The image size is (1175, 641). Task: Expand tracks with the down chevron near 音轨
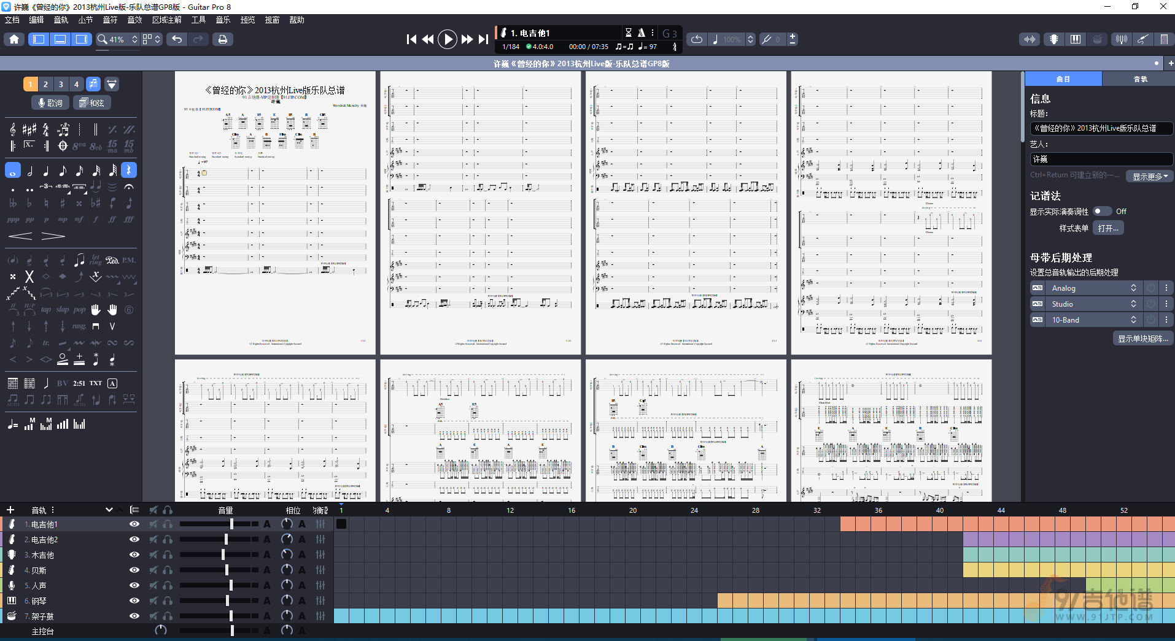click(109, 510)
